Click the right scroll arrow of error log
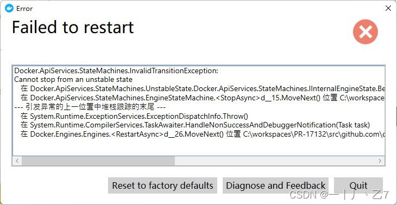The width and height of the screenshot is (397, 205). coord(380,161)
